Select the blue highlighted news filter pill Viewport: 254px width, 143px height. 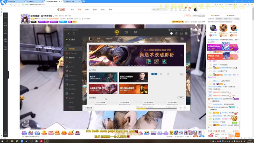point(154,74)
